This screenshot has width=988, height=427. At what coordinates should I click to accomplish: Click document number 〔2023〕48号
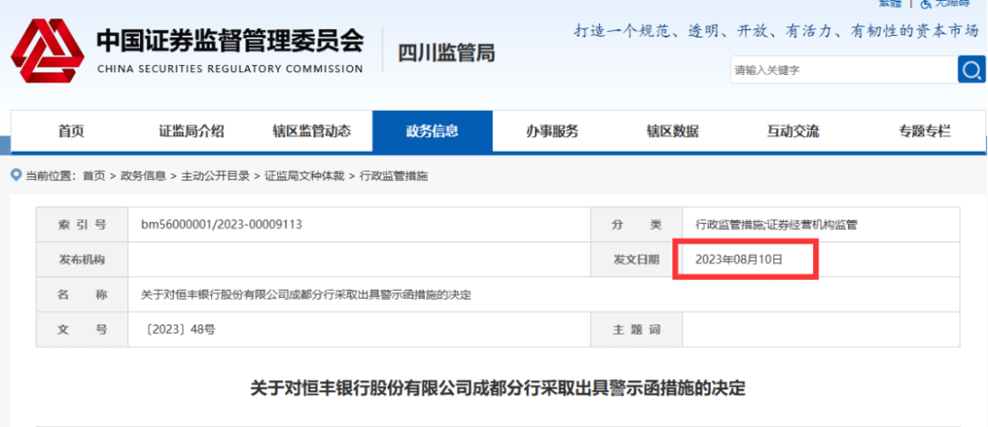point(180,329)
